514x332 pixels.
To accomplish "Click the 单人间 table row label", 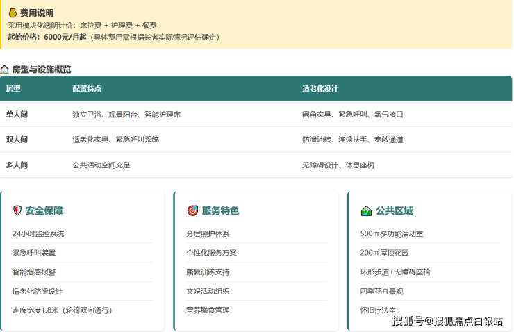I will (x=17, y=114).
